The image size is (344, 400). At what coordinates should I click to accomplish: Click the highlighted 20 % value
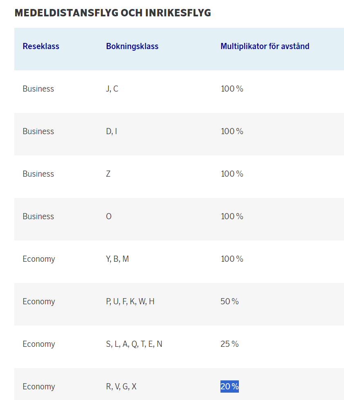229,387
